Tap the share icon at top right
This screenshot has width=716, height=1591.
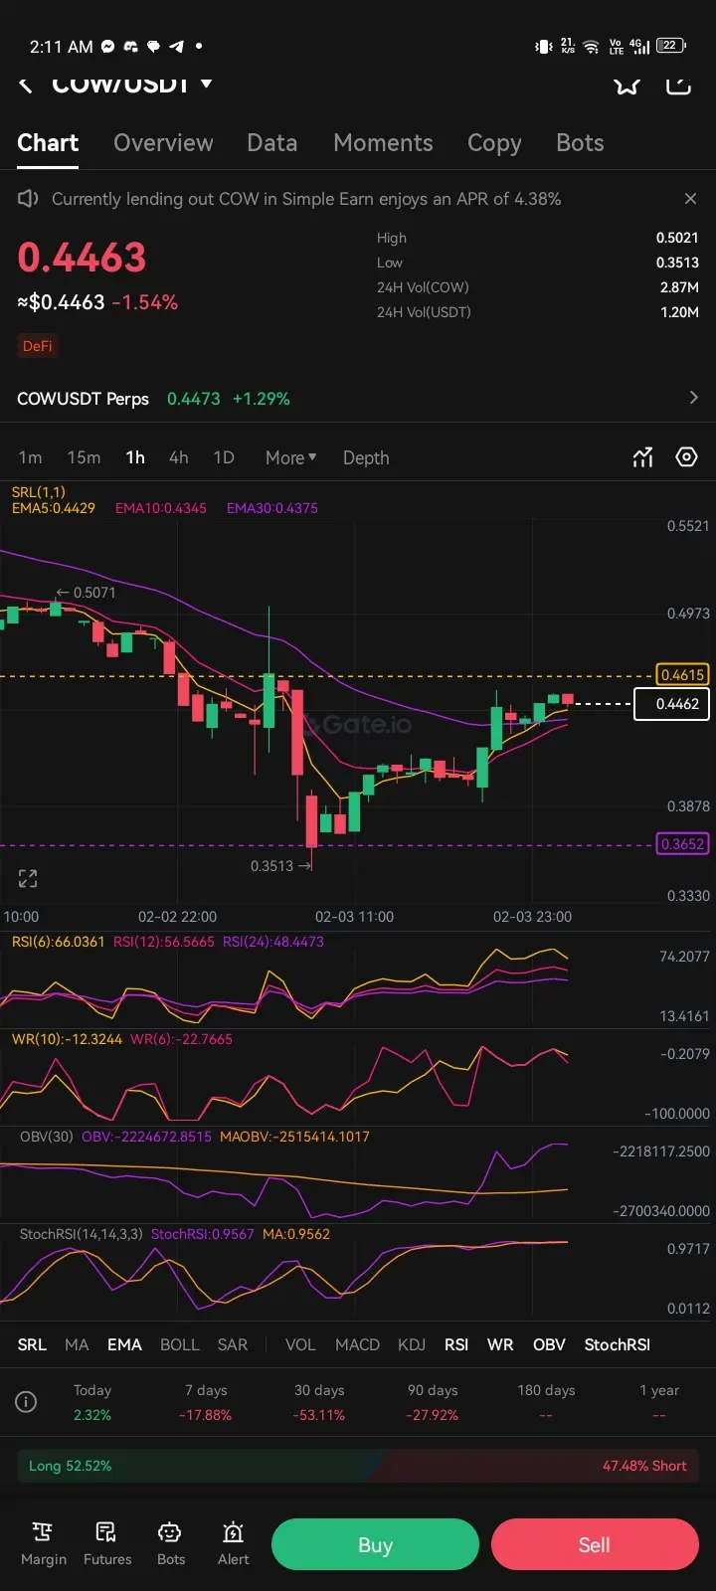tap(678, 86)
